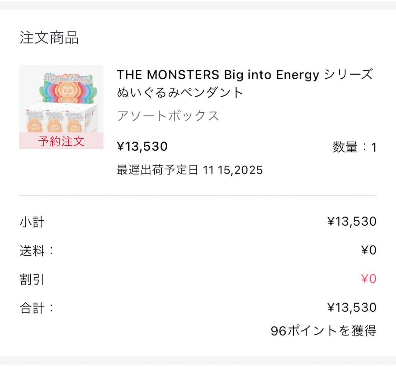Tap the 数量：1 quantity label
The width and height of the screenshot is (396, 375).
(x=354, y=147)
